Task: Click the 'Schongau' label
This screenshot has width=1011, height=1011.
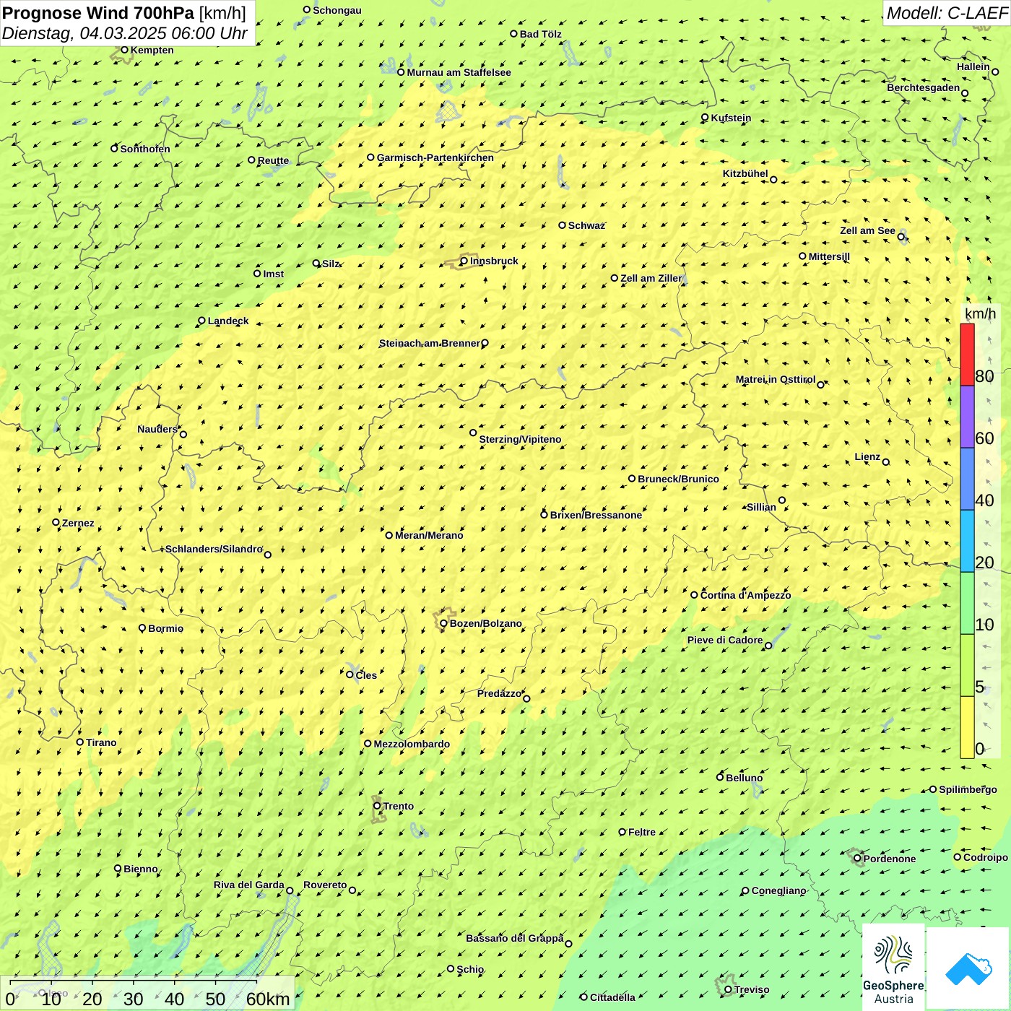Action: 337,10
